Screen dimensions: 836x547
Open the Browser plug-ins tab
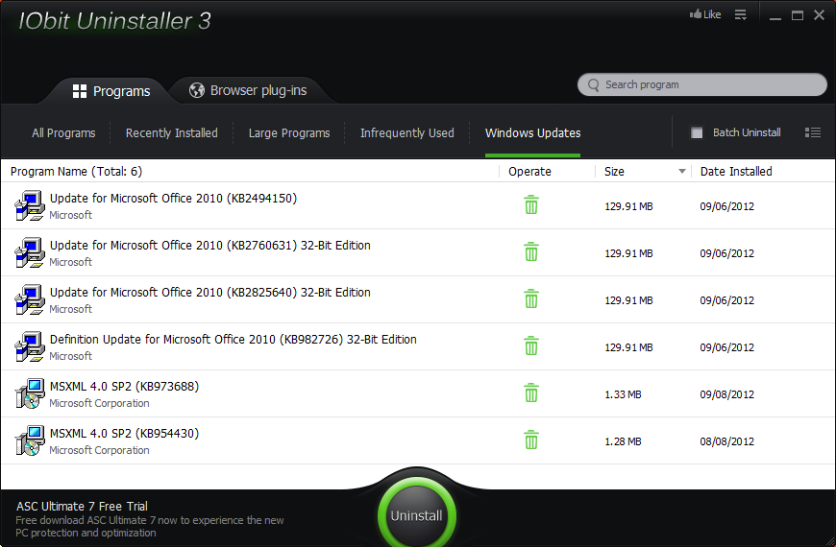pos(248,90)
